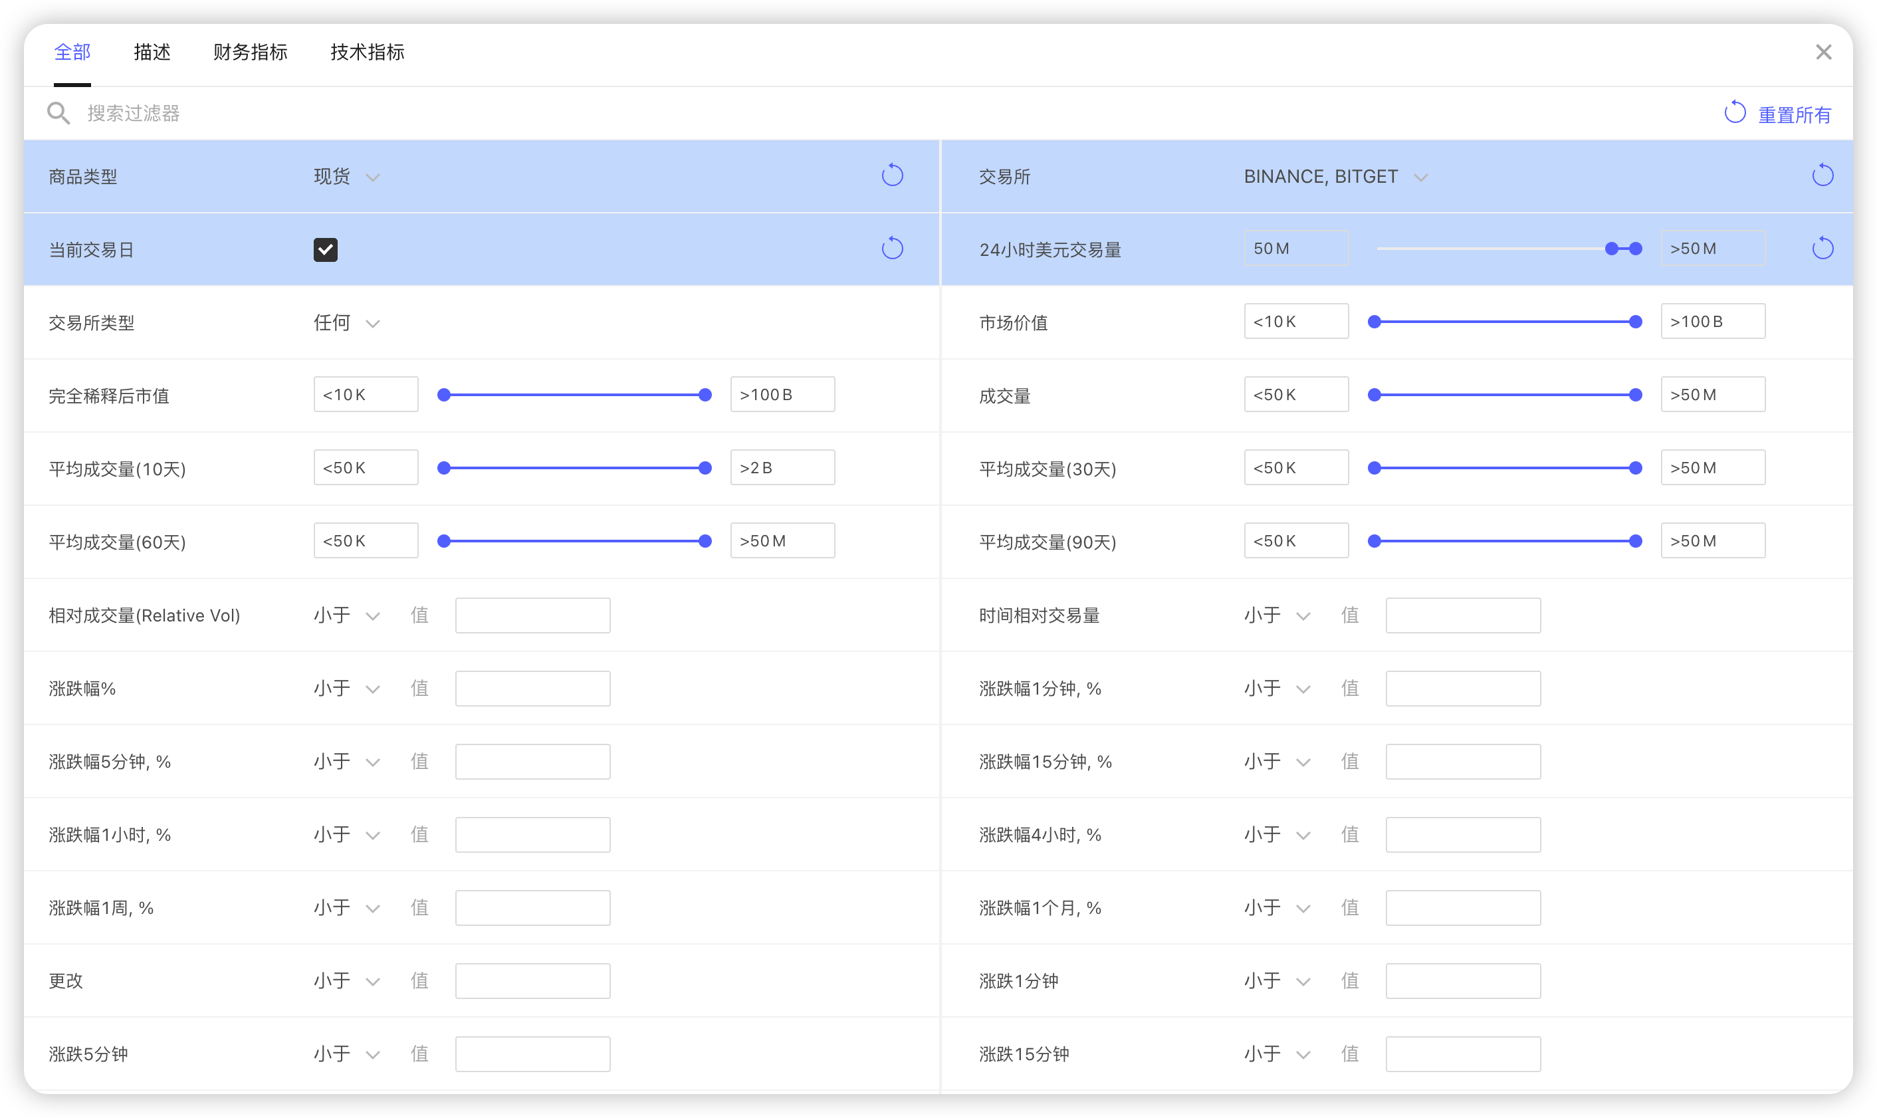Switch to the 技术指标 tab
1877x1118 pixels.
pos(367,52)
